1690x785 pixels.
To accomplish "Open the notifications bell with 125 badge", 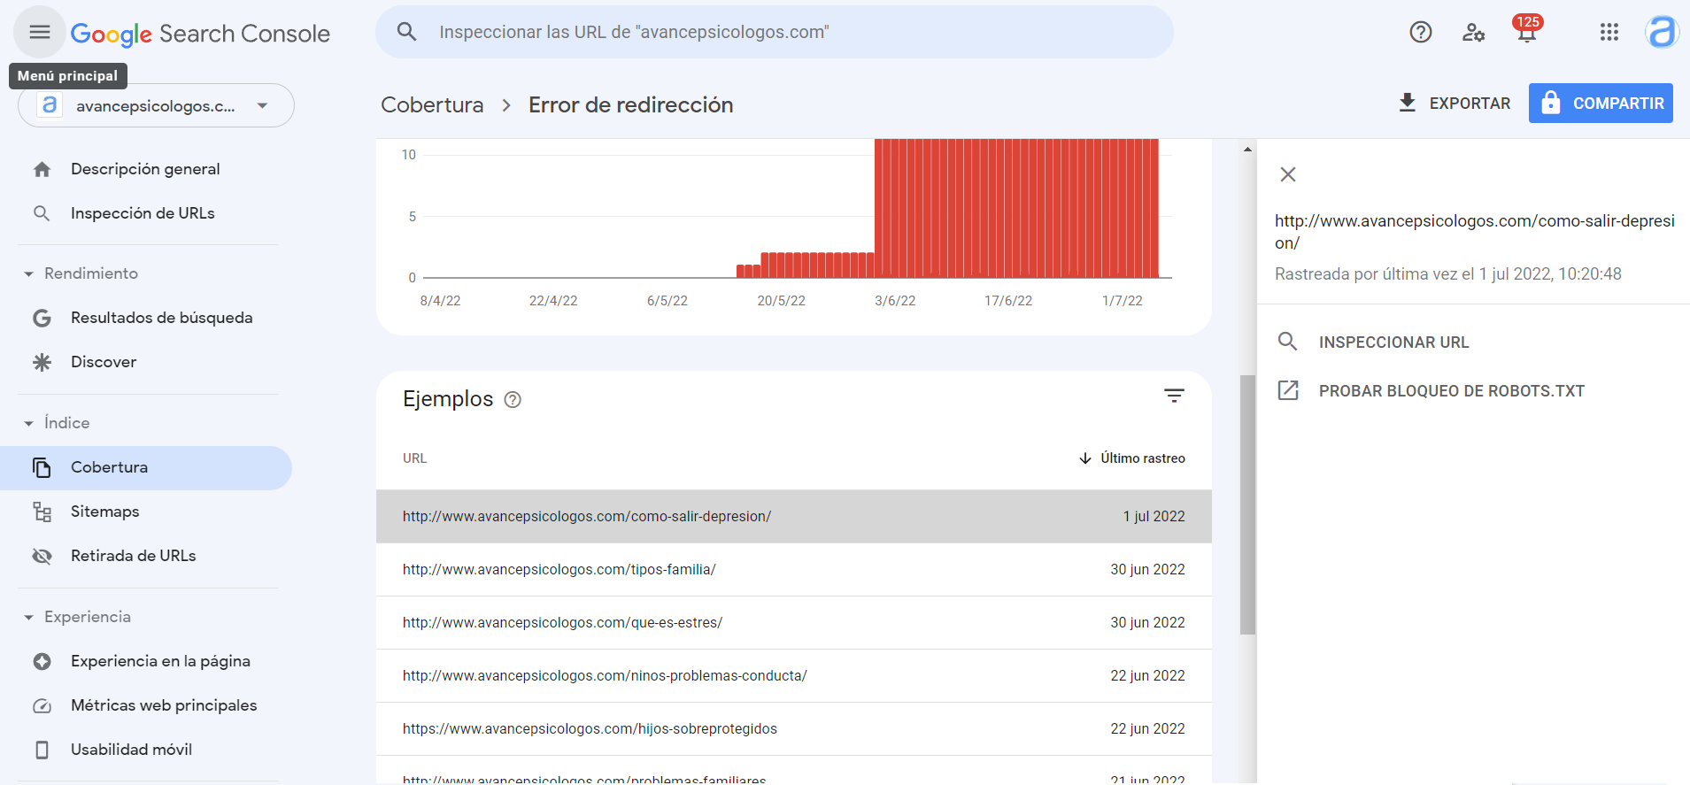I will tap(1527, 30).
